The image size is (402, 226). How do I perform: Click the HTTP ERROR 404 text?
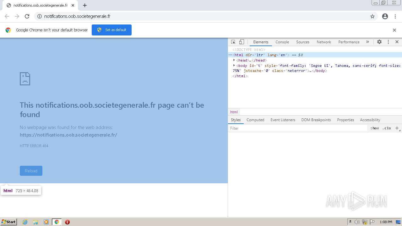[x=34, y=146]
